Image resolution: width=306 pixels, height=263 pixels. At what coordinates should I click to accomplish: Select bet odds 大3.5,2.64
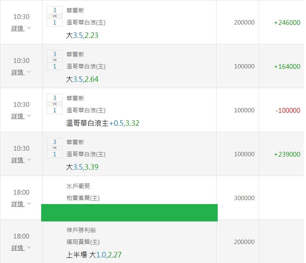click(x=82, y=79)
